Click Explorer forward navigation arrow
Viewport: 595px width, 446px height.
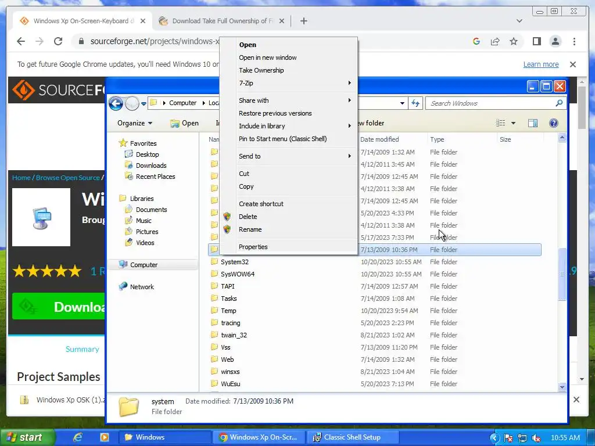(132, 103)
